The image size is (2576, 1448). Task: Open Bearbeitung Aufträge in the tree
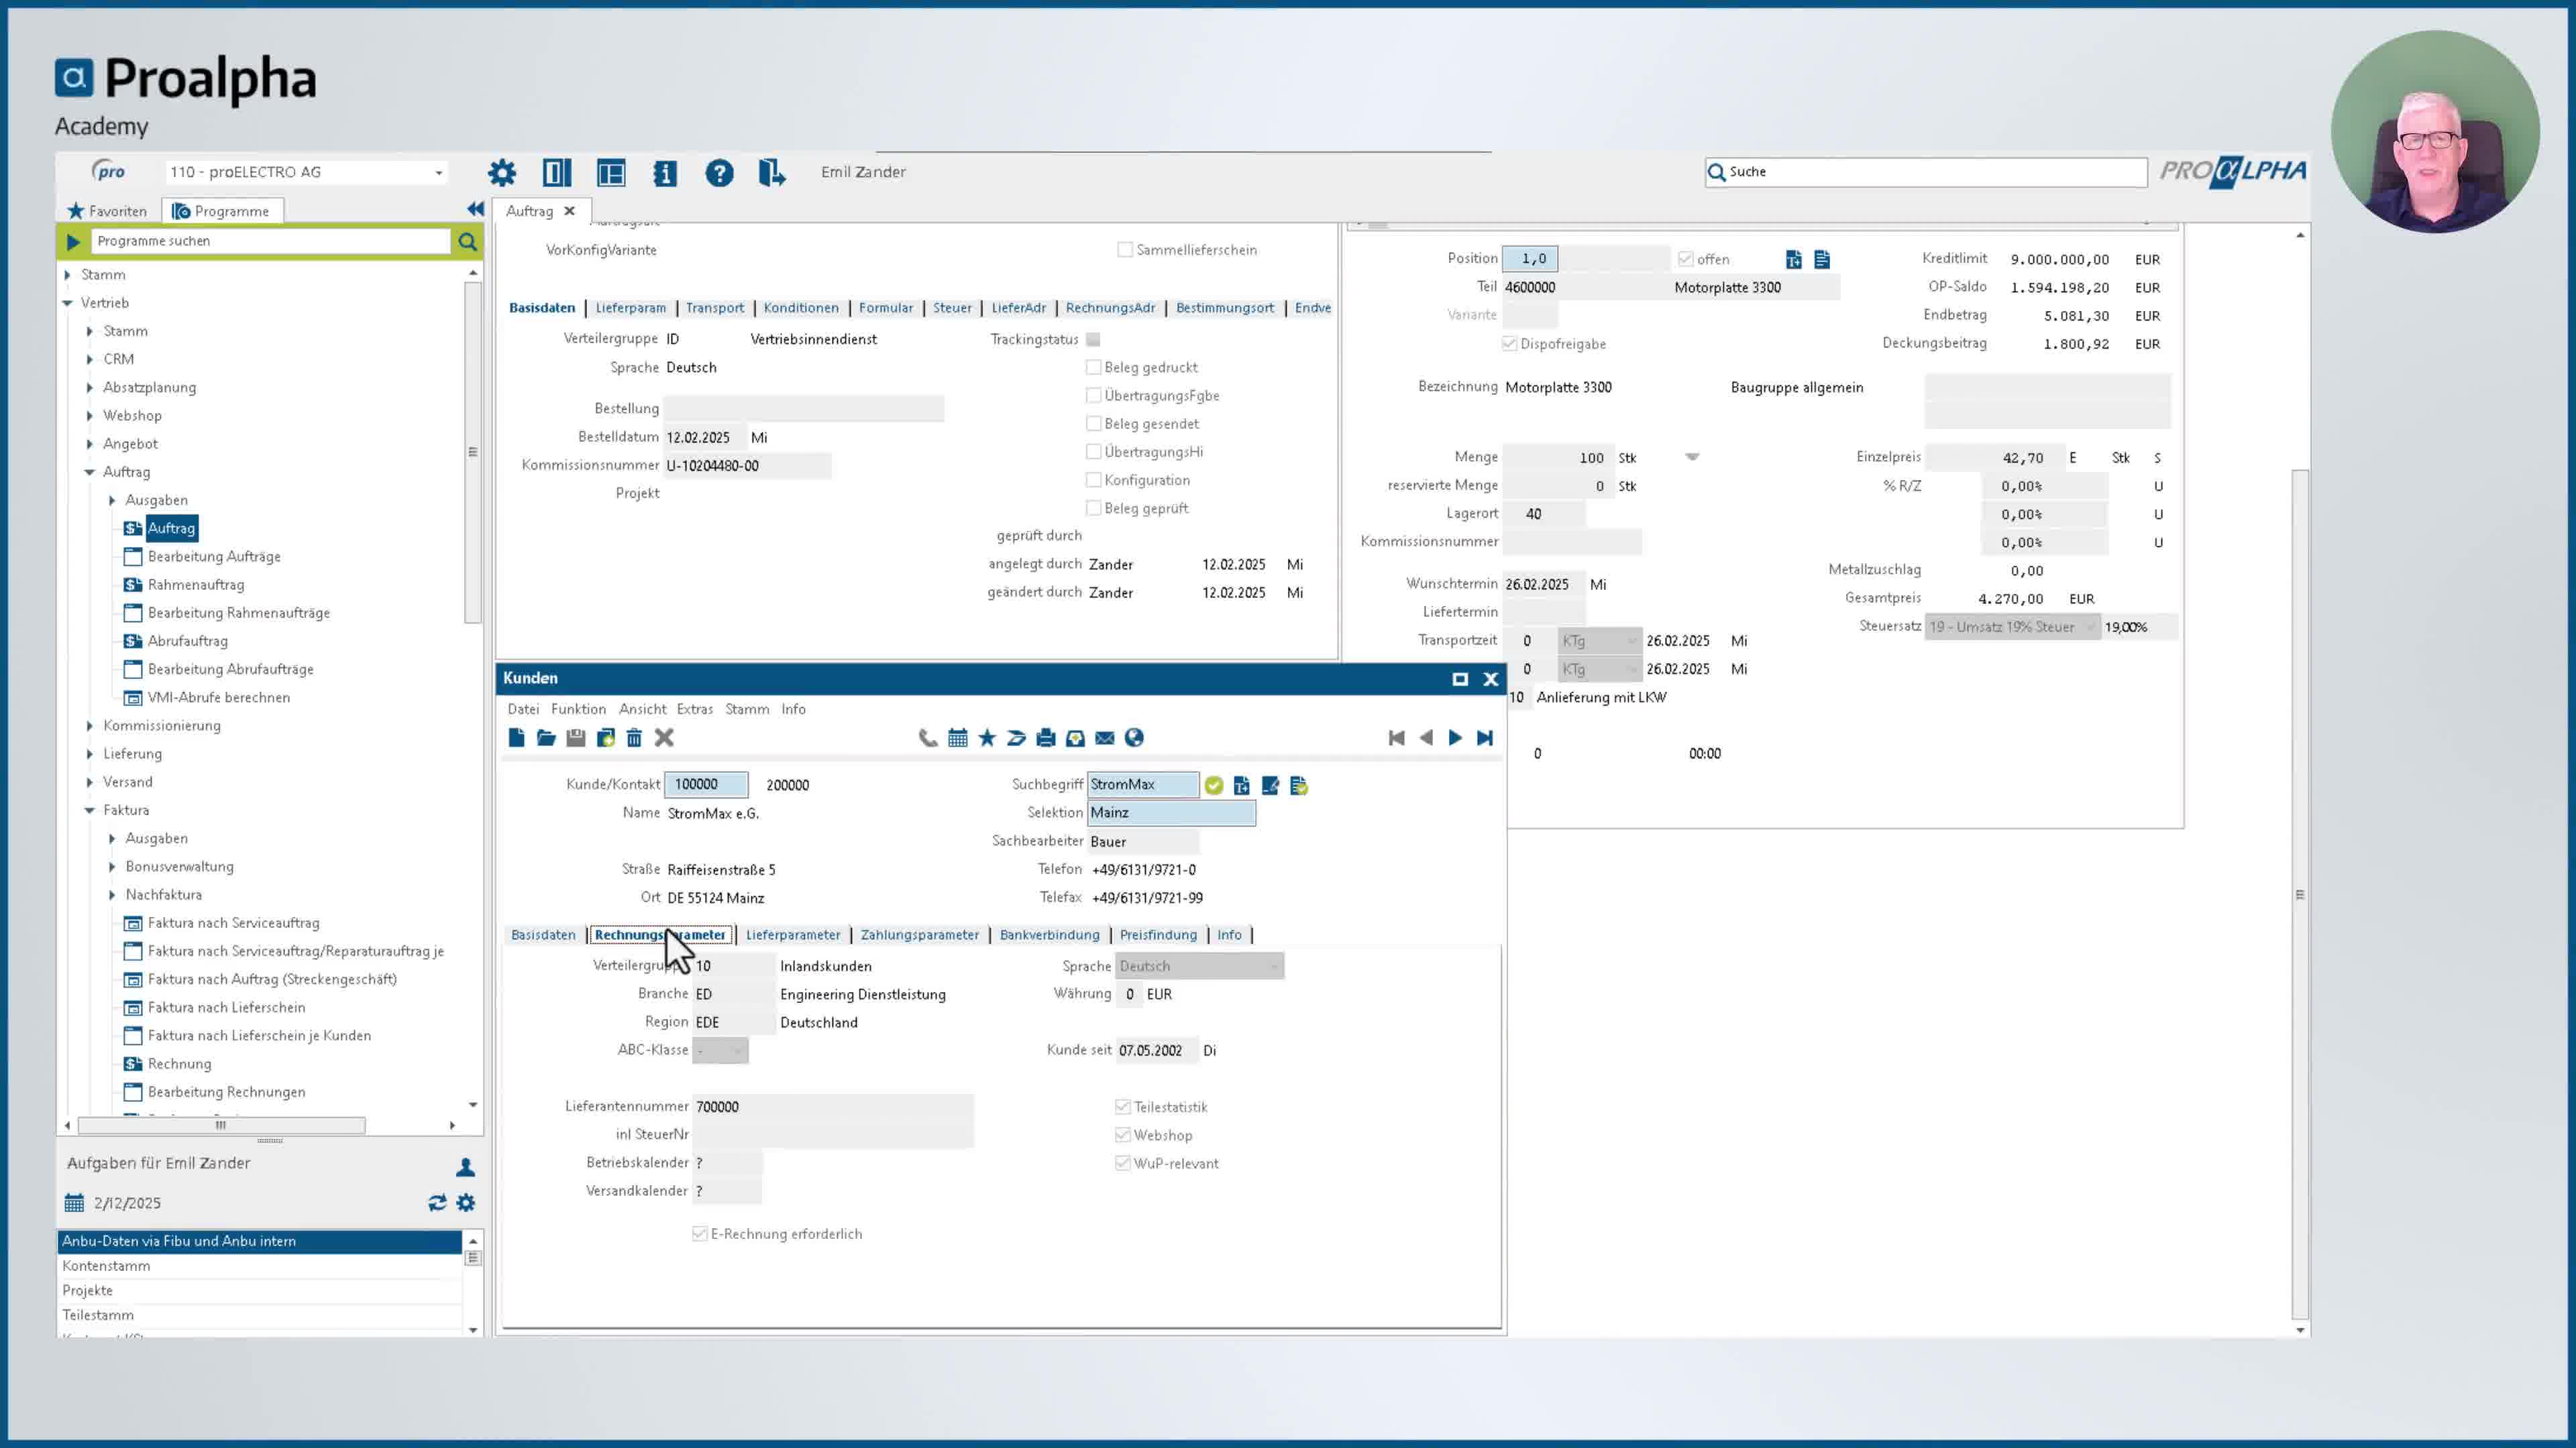point(214,556)
